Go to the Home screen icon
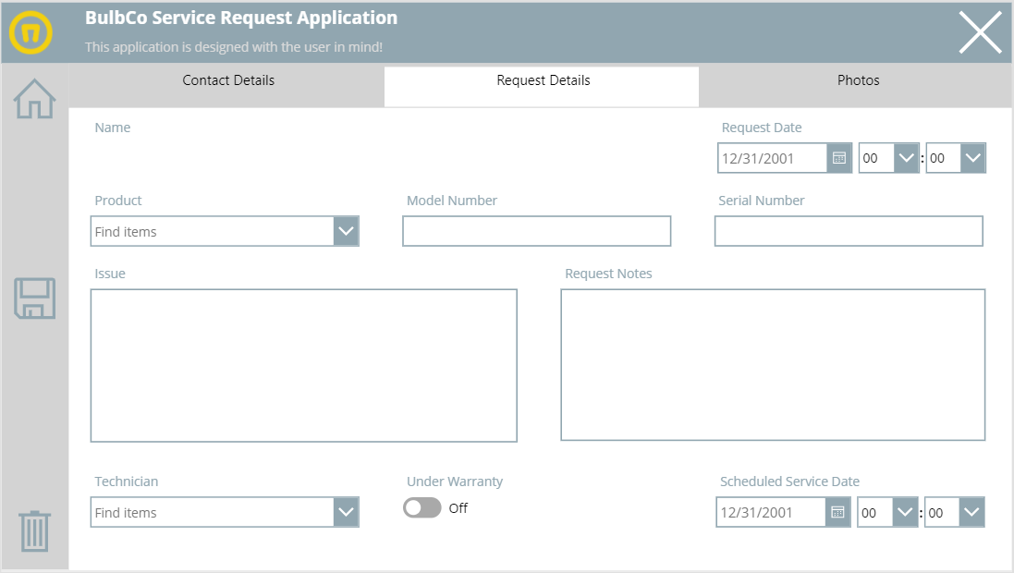1014x573 pixels. pyautogui.click(x=34, y=98)
